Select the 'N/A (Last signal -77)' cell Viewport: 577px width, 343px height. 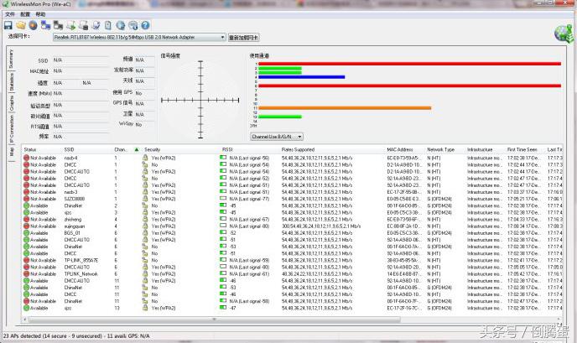pyautogui.click(x=249, y=199)
